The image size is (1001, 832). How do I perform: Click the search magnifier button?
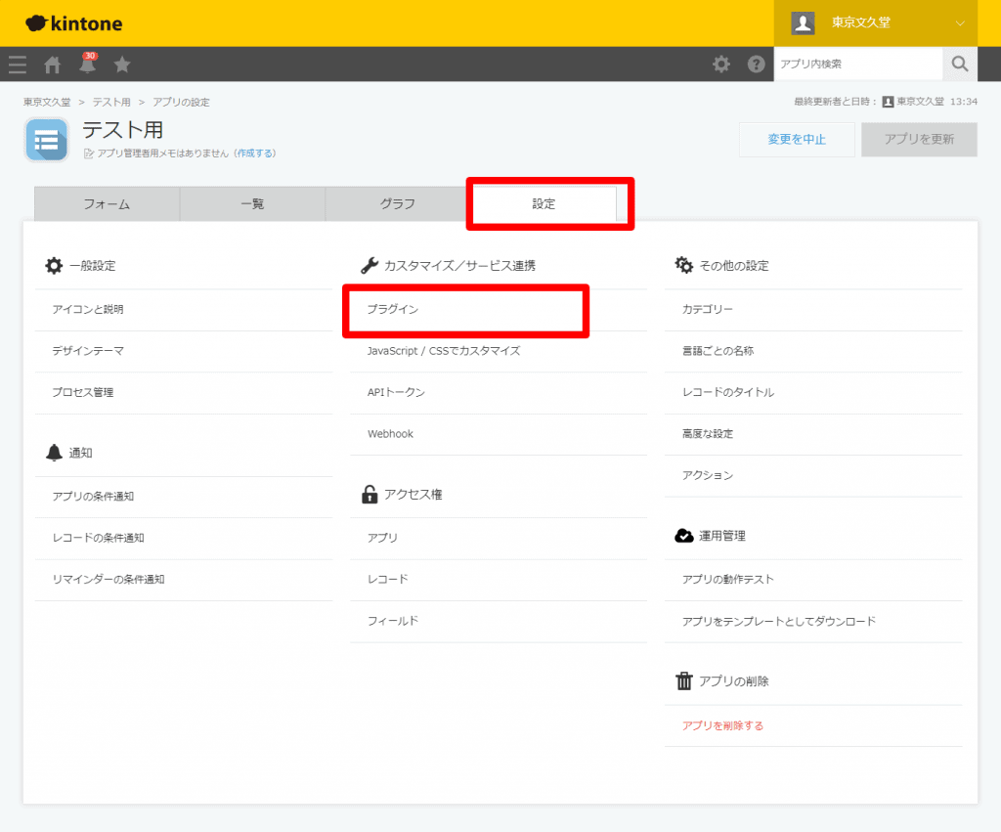click(x=959, y=65)
